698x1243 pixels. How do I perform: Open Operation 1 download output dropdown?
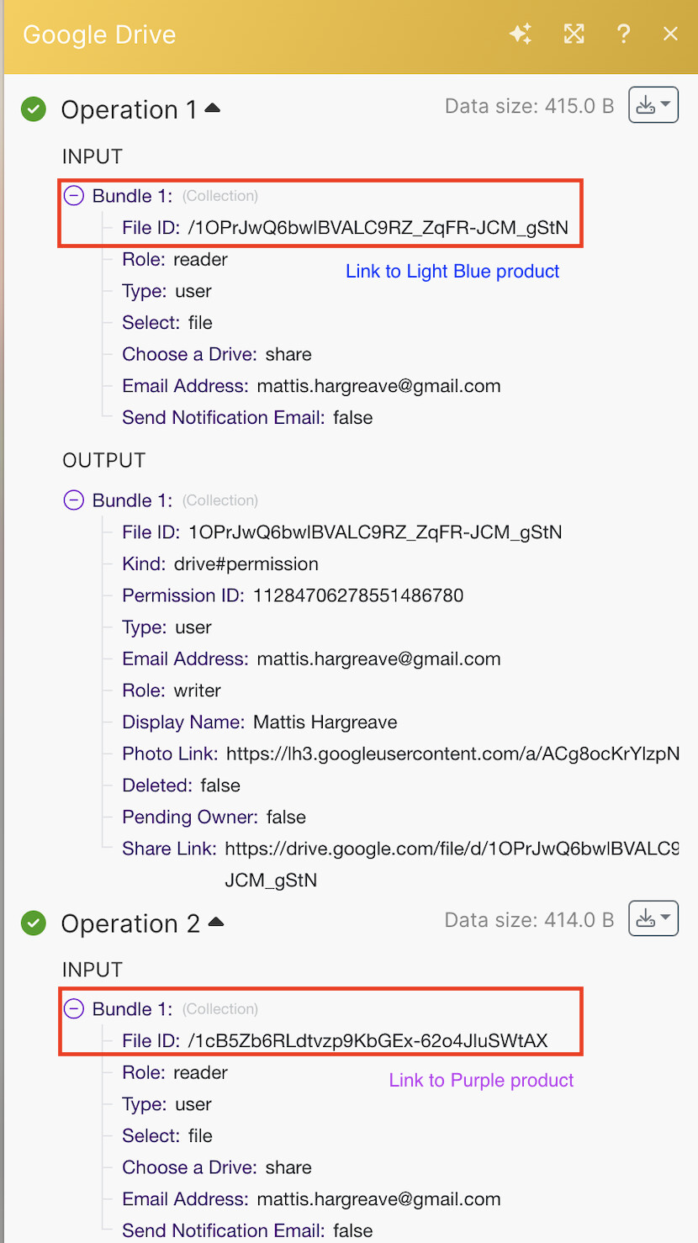(x=653, y=106)
